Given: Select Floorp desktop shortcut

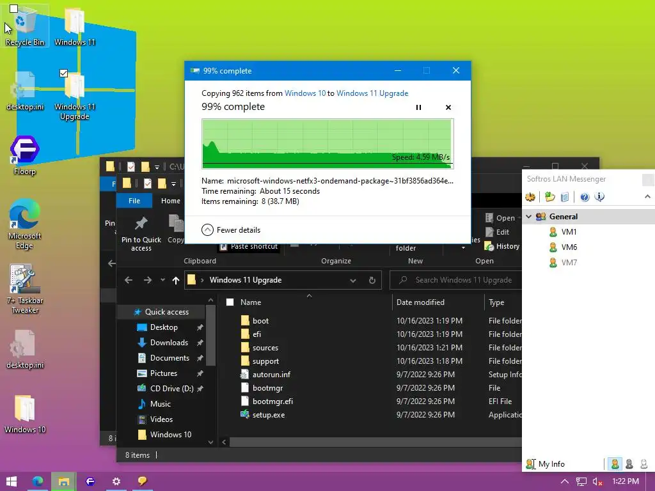Looking at the screenshot, I should click(x=25, y=155).
